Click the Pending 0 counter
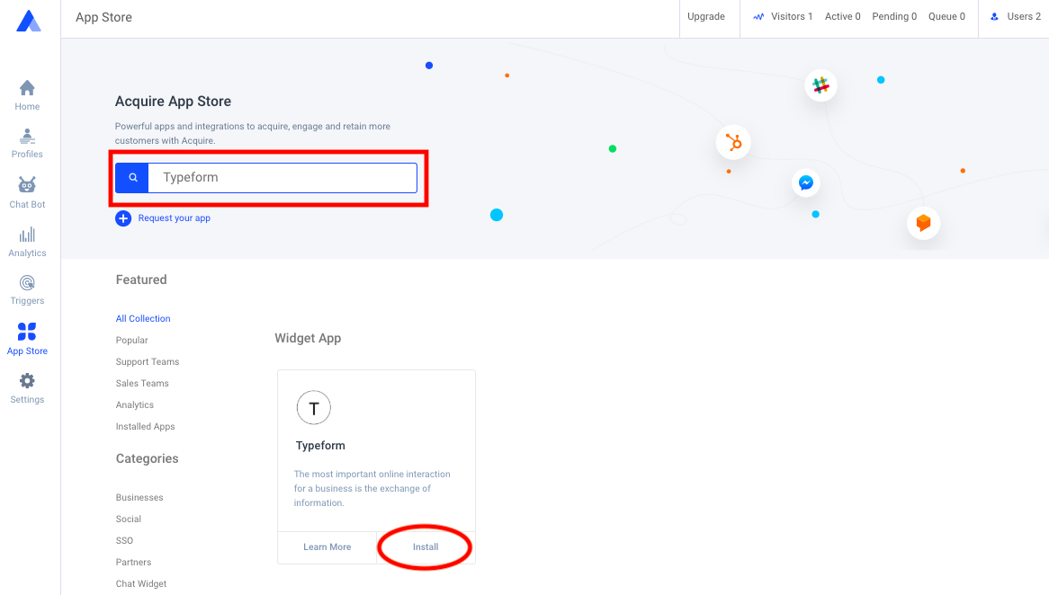This screenshot has width=1049, height=595. (893, 17)
